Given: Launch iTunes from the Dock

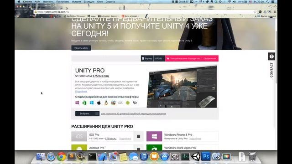Looking at the screenshot, I should click(144, 157).
